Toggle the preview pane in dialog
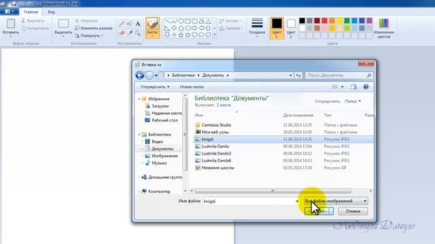 353,87
